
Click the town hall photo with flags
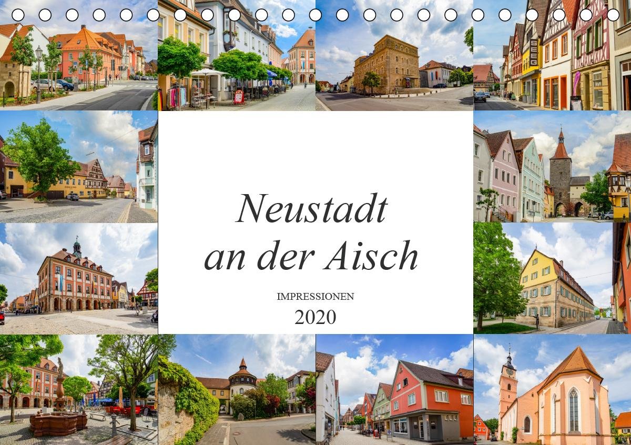click(x=79, y=279)
